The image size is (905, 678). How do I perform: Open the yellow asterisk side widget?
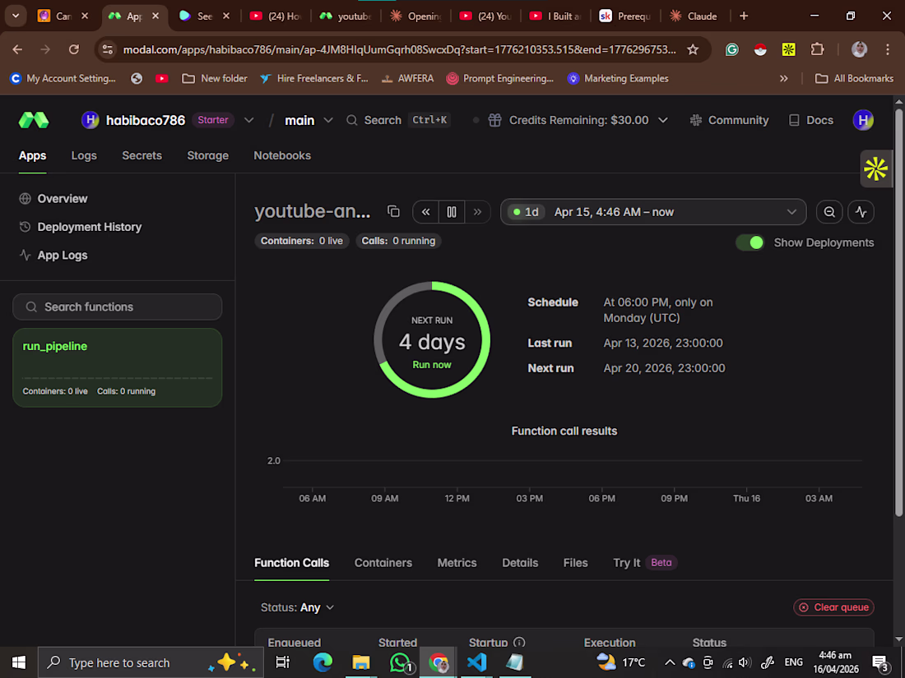pyautogui.click(x=875, y=169)
